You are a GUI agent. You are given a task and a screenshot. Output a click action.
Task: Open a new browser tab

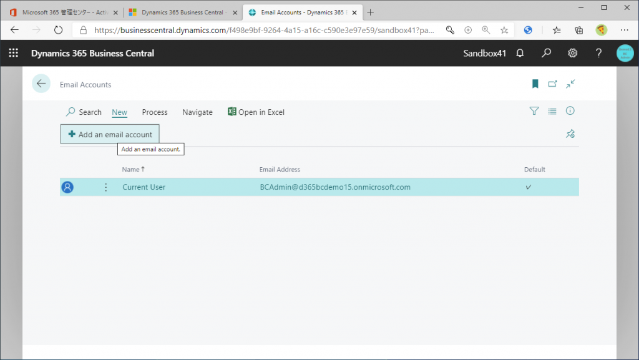pos(371,12)
